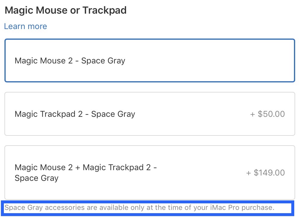
Task: Click the 'Magic Trackpad 2 - Space Gray' label text
Action: click(75, 114)
